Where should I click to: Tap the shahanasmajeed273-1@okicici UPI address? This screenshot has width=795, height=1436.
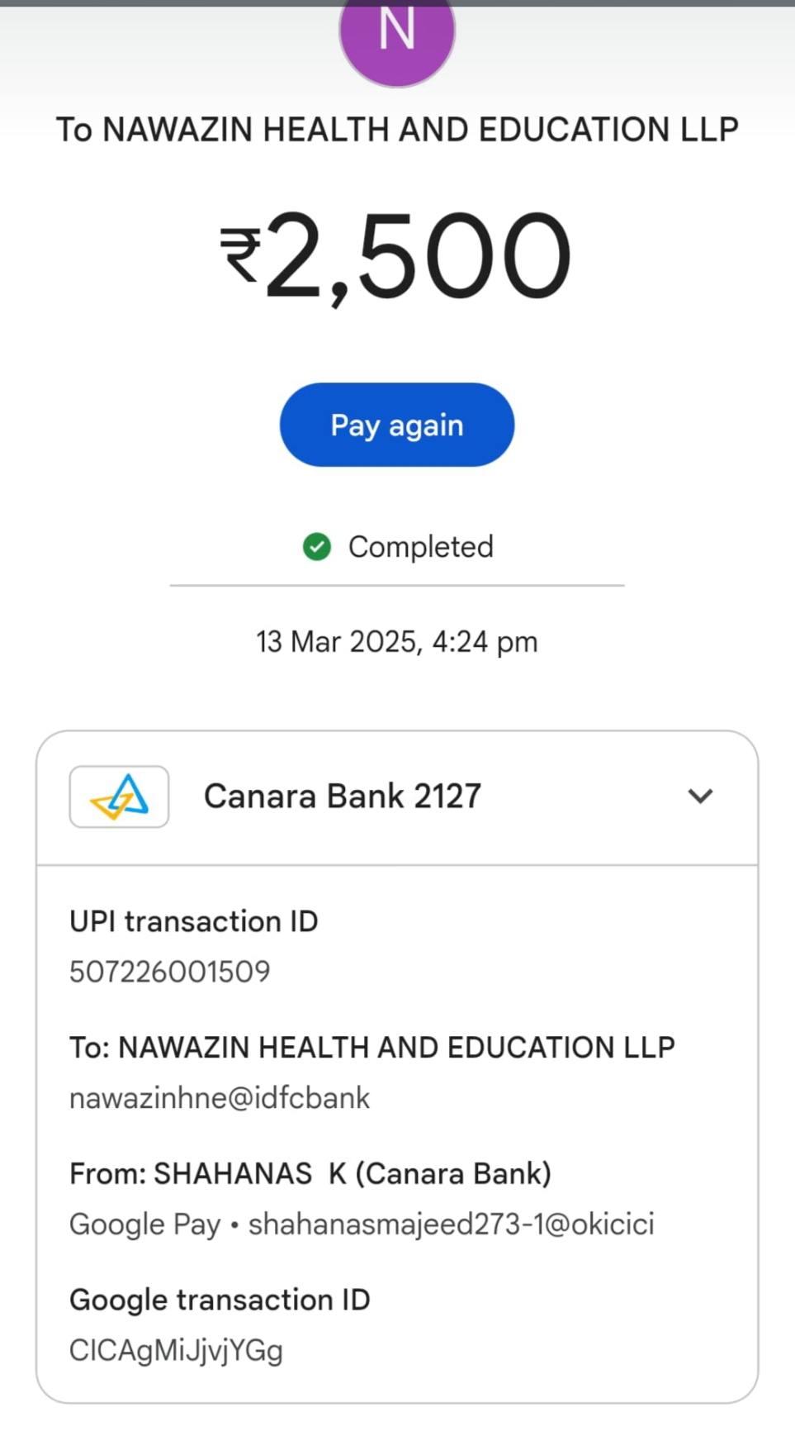(451, 1224)
